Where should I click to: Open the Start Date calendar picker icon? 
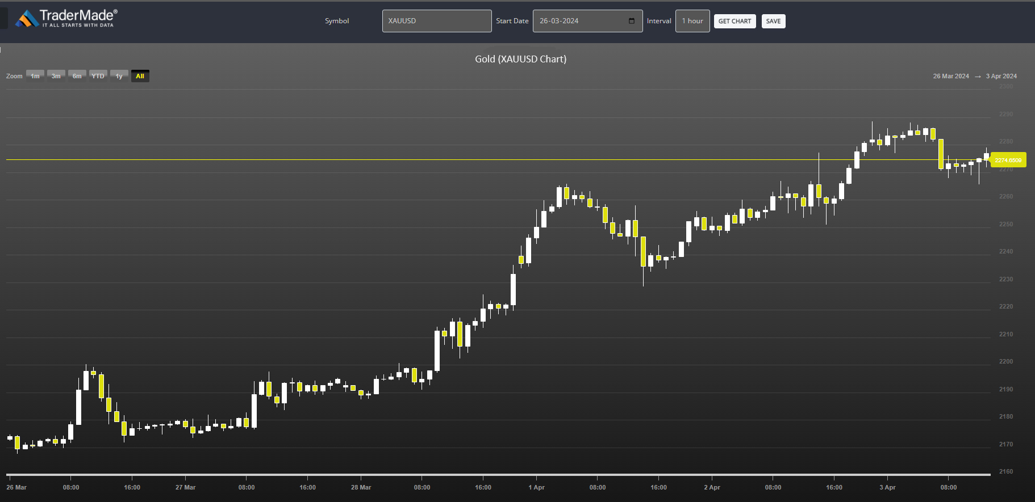point(632,21)
